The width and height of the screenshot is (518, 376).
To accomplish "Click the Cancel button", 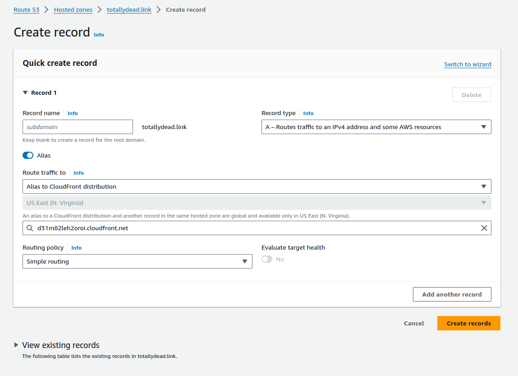I will point(413,323).
